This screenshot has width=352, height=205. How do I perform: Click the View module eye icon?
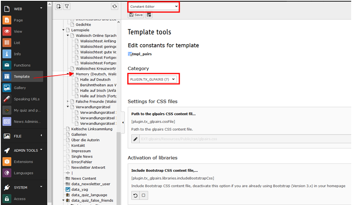coord(7,32)
